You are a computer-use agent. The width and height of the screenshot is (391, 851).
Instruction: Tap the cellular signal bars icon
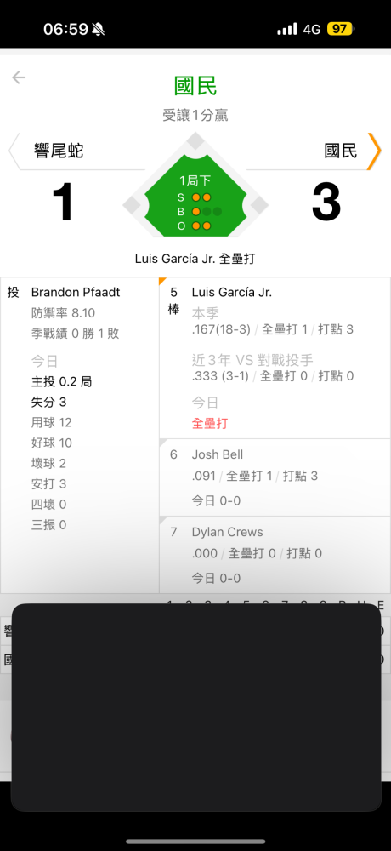coord(287,29)
